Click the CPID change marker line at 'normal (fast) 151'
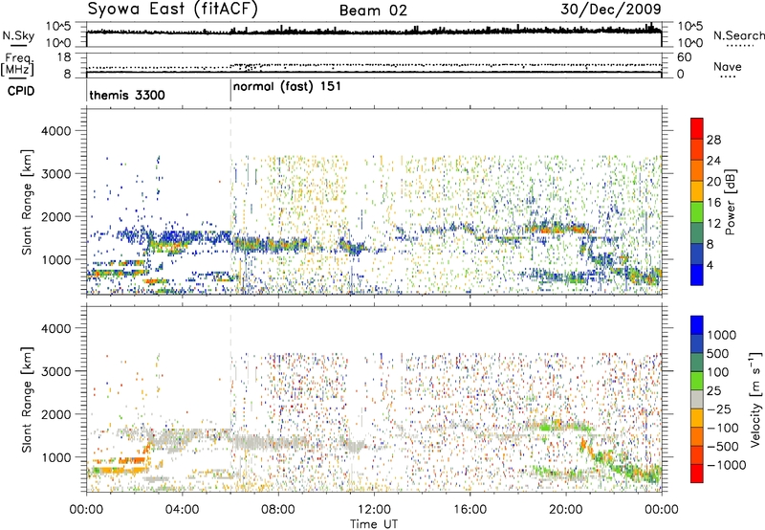This screenshot has width=765, height=530. point(230,91)
